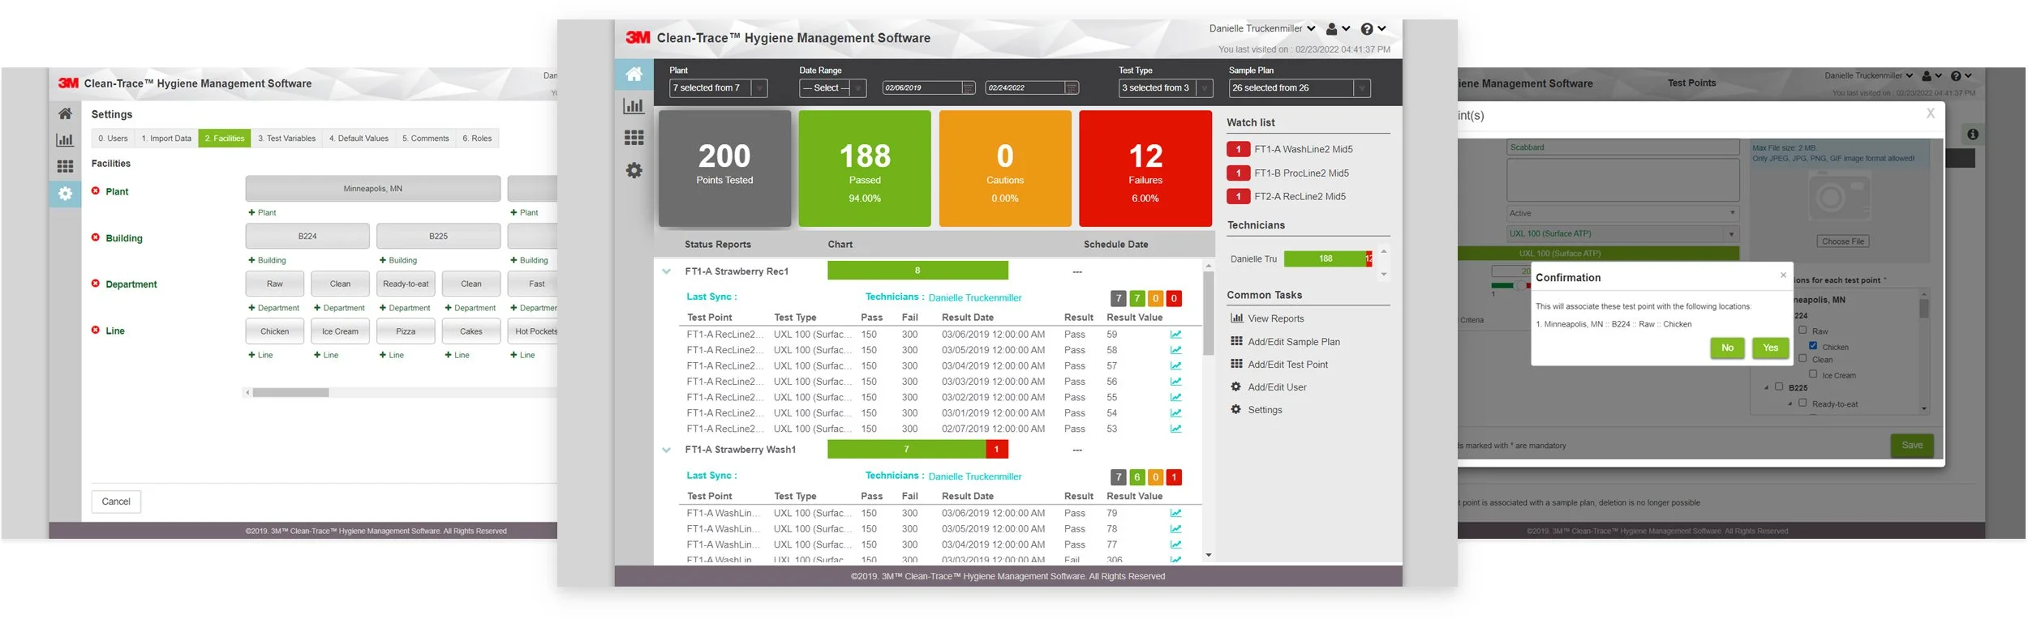The width and height of the screenshot is (2028, 619).
Task: Open the help question mark icon in center window header
Action: pos(1367,28)
